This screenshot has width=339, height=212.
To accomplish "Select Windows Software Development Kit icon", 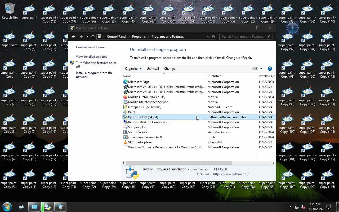I will [126, 147].
